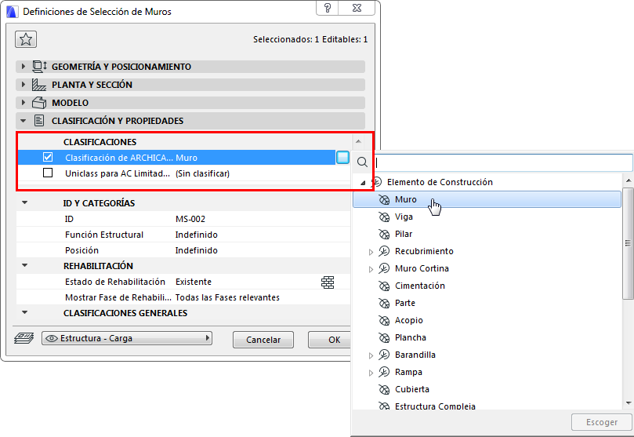Click Estado de Rehabilitación value Existente
This screenshot has height=437, width=634.
point(194,282)
